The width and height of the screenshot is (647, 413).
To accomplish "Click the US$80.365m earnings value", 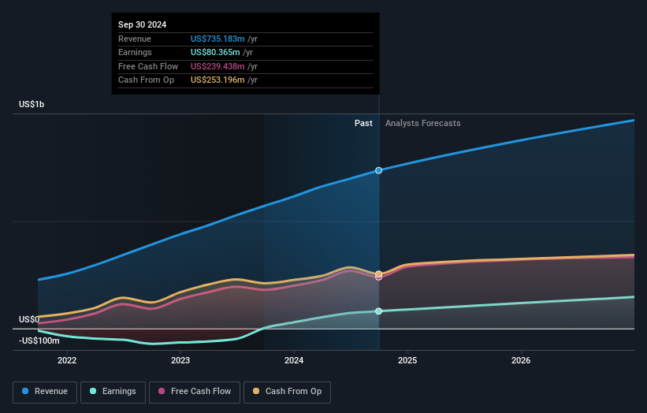I will pyautogui.click(x=215, y=52).
